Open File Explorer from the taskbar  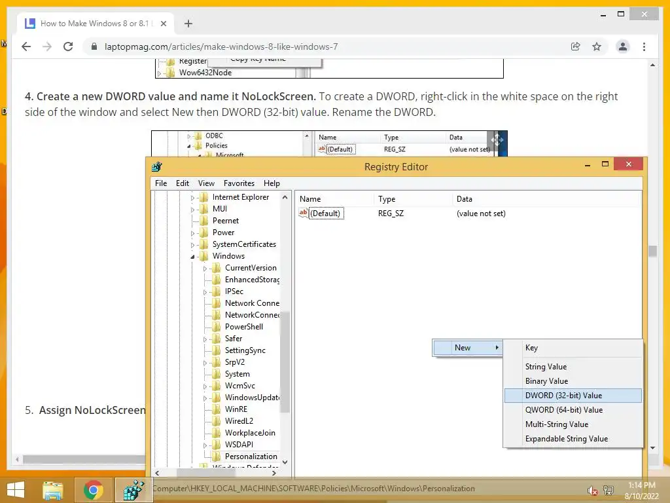point(52,490)
